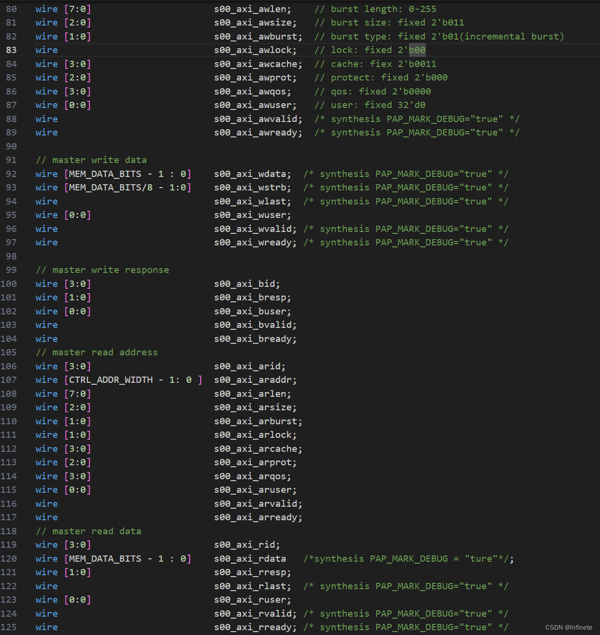Click line number 83 in the gutter

pos(12,50)
